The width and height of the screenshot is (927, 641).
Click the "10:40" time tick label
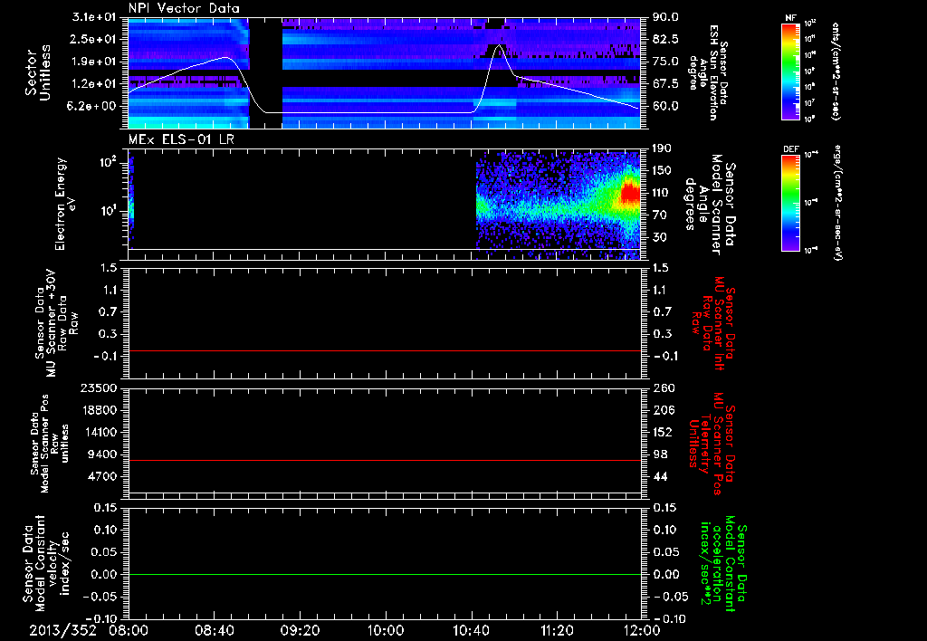tap(471, 630)
